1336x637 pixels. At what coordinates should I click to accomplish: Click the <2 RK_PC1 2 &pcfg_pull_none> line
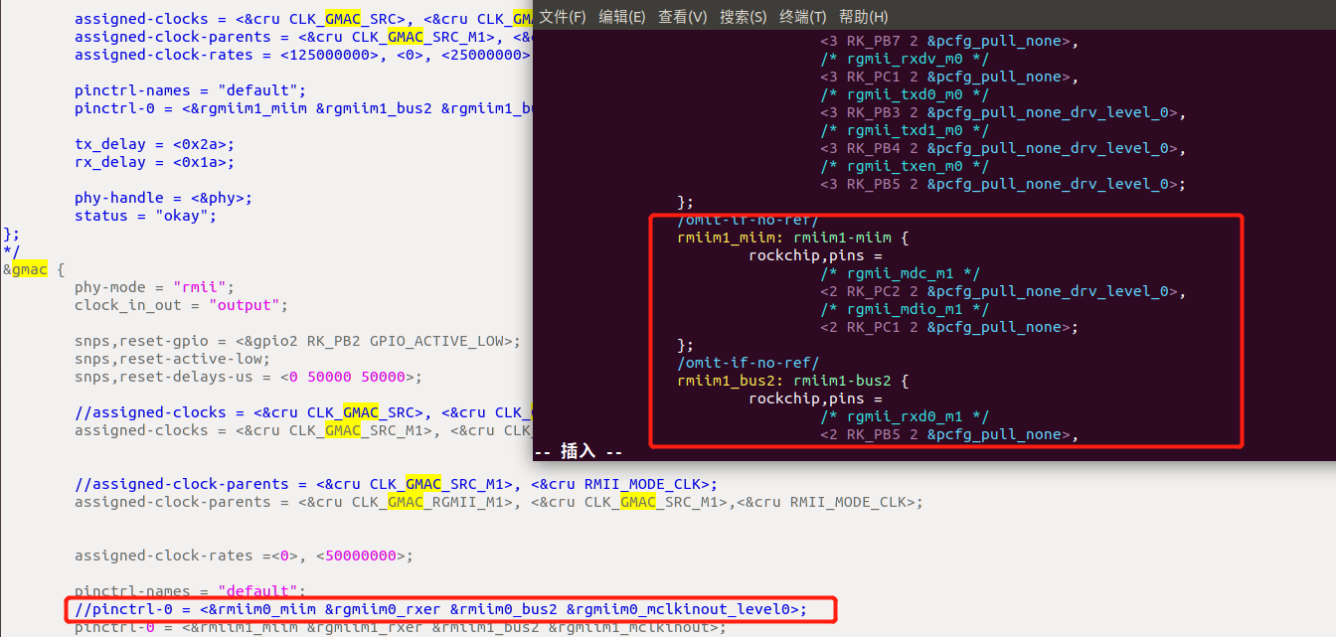pyautogui.click(x=949, y=327)
